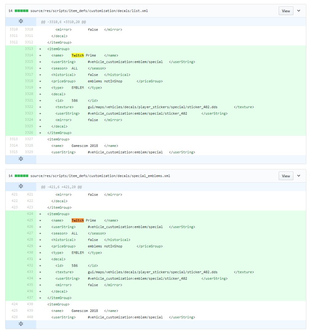
Task: Click the green diffstat blocks beside list.xml
Action: [21, 11]
